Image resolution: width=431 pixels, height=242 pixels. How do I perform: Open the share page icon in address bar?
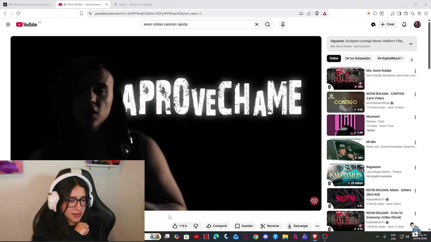pos(309,13)
